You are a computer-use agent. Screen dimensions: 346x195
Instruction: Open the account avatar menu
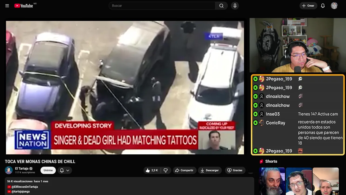click(x=334, y=6)
